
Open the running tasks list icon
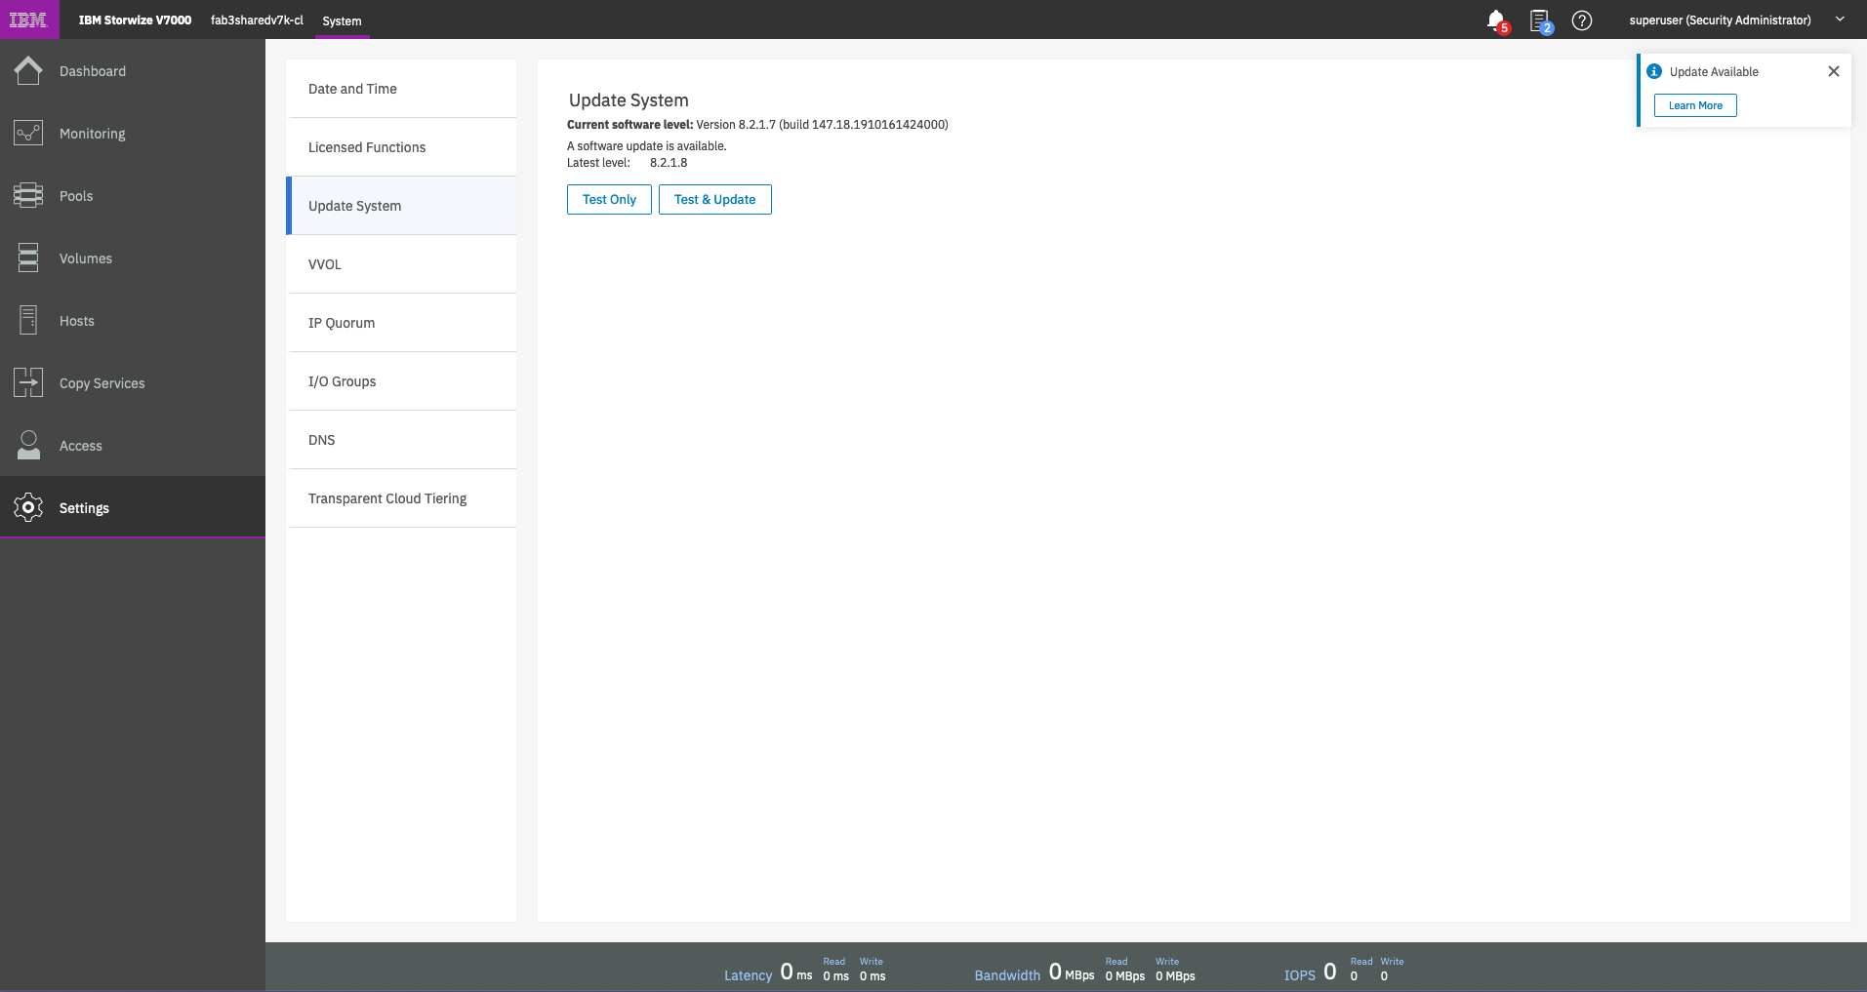pyautogui.click(x=1539, y=20)
